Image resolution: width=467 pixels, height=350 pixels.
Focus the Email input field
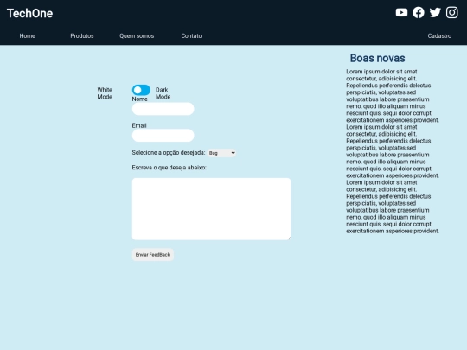pos(163,136)
